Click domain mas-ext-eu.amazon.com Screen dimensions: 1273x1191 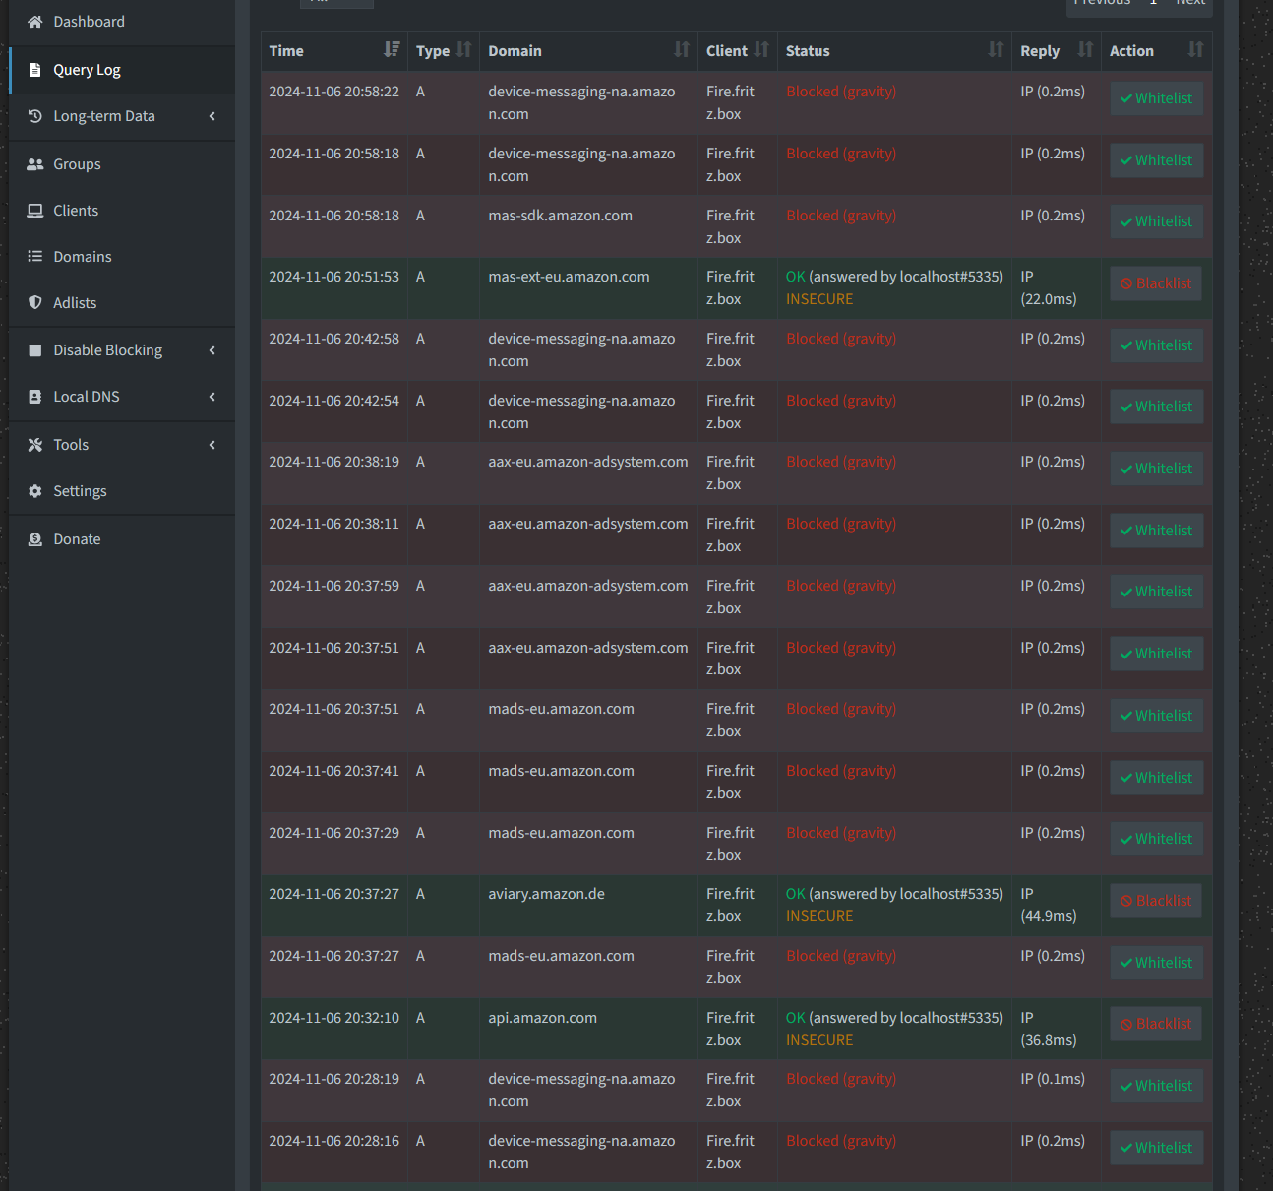coord(569,277)
